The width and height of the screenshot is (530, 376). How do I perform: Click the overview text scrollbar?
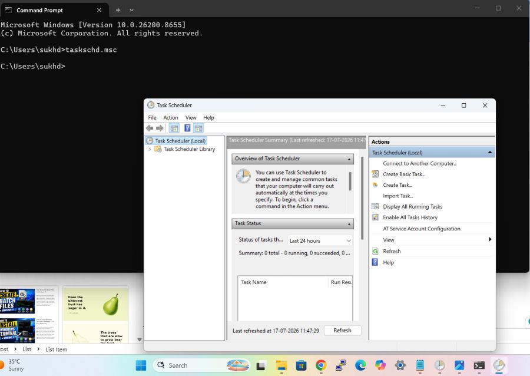pyautogui.click(x=350, y=182)
